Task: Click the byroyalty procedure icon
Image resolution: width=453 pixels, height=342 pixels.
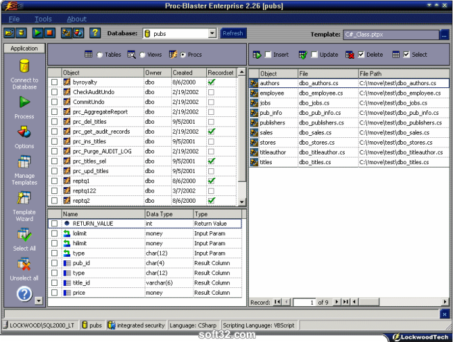Action: 67,82
